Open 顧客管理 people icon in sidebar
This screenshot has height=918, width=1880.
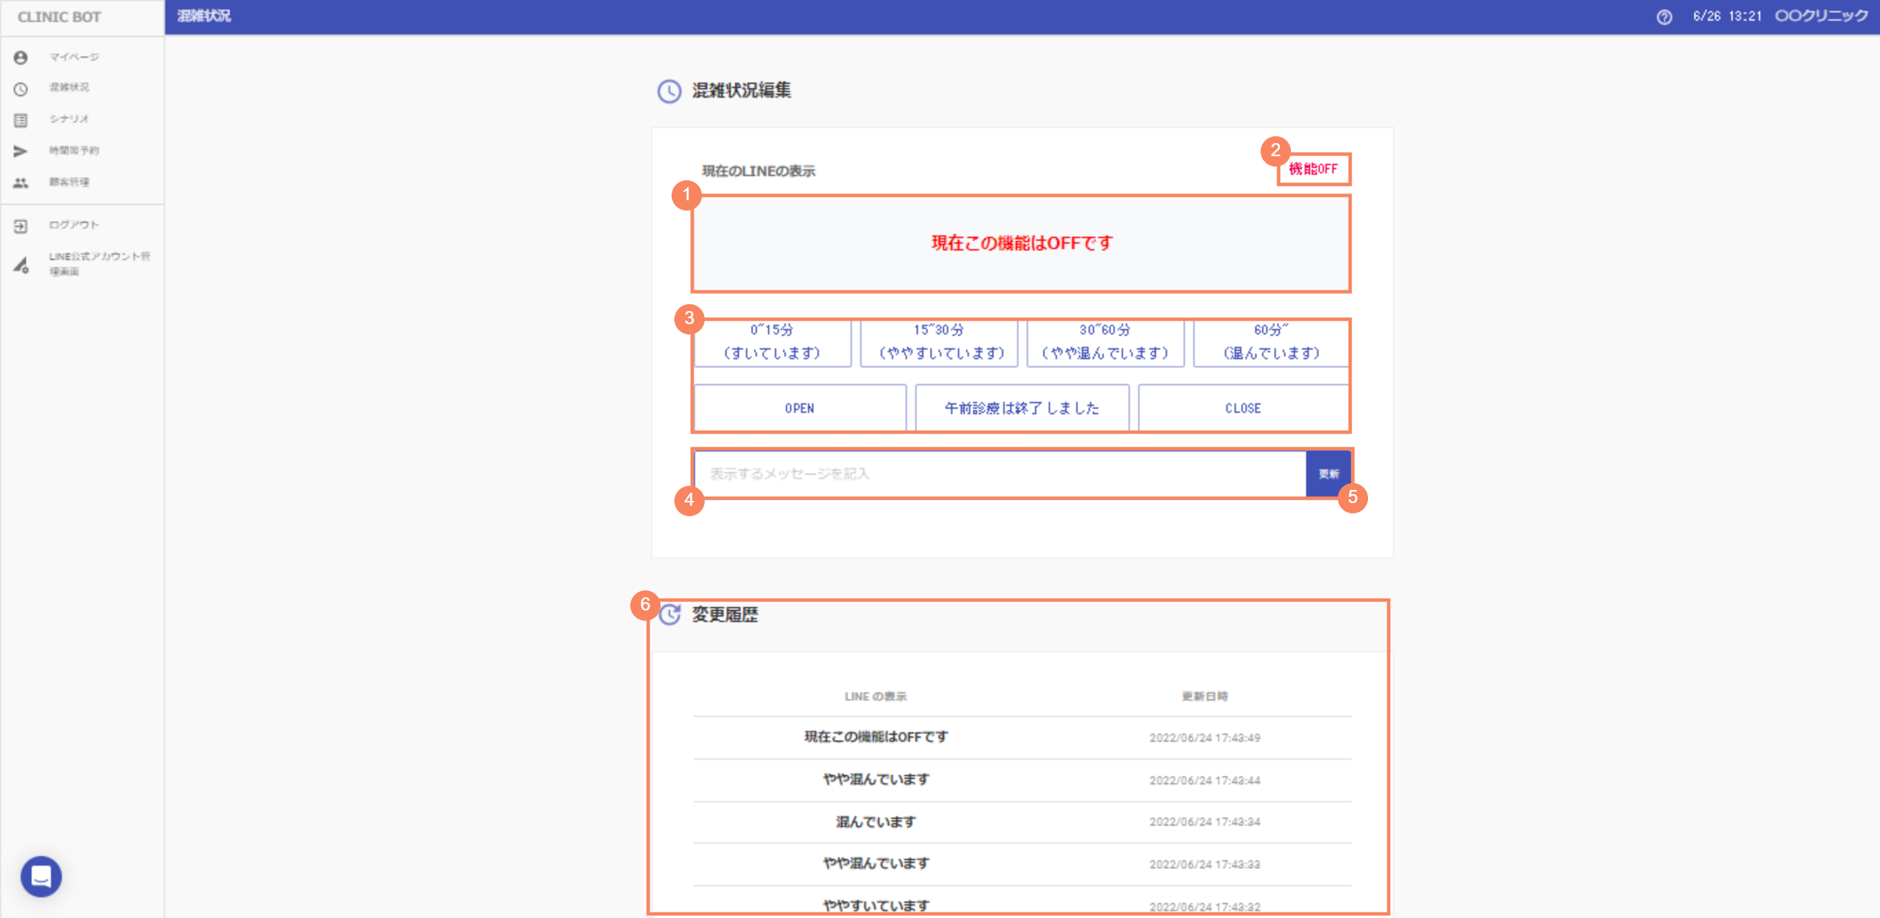[x=21, y=182]
